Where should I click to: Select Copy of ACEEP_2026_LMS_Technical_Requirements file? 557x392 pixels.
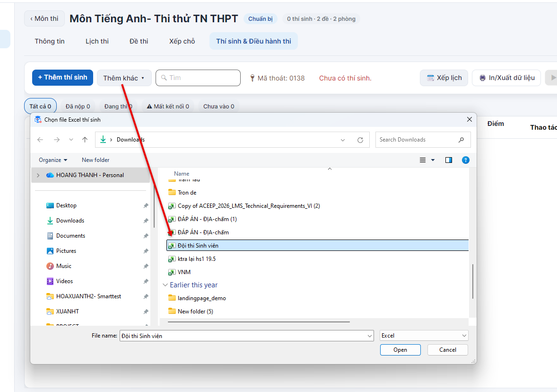pos(249,206)
